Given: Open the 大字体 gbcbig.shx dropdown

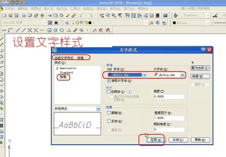Looking at the screenshot, I should pyautogui.click(x=182, y=75).
